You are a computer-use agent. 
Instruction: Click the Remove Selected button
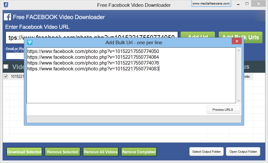(x=62, y=152)
